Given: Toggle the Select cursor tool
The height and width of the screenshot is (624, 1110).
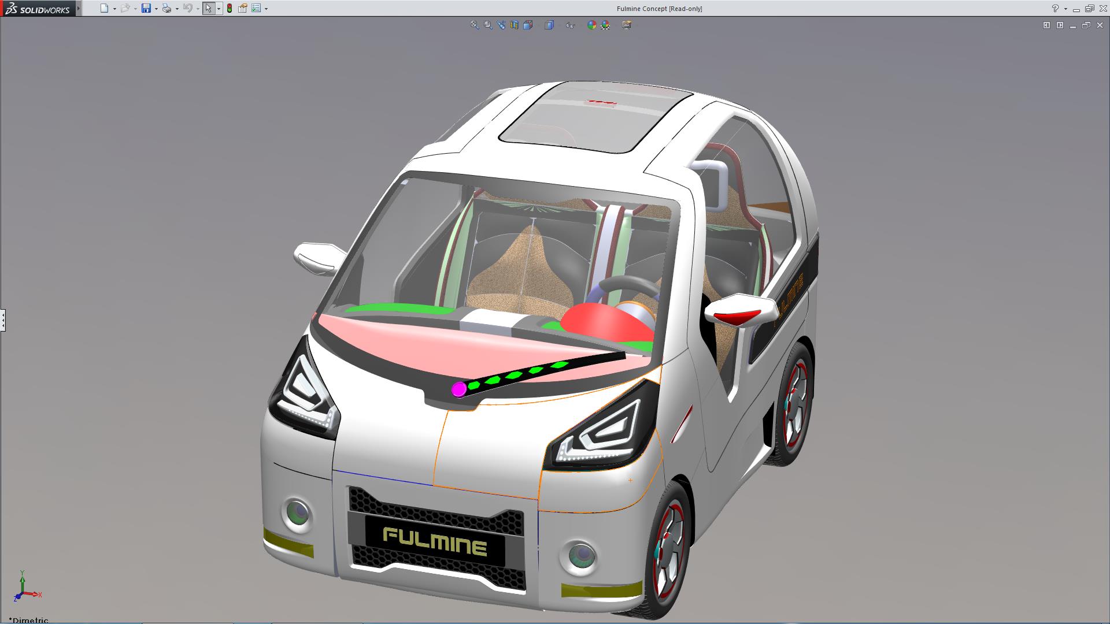Looking at the screenshot, I should tap(208, 8).
